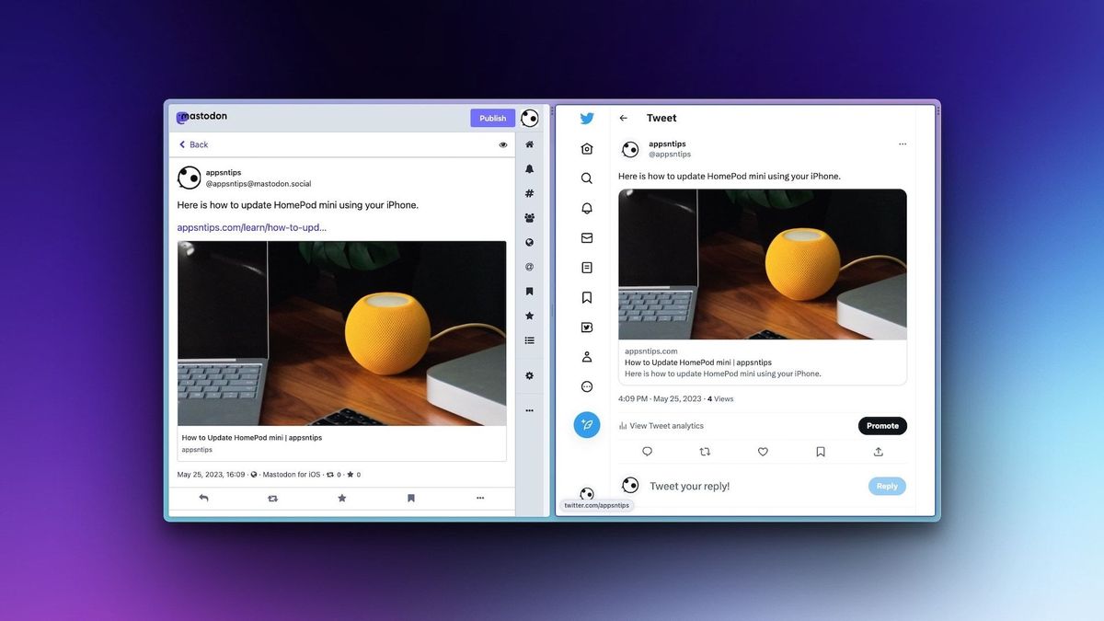Open the Federated timeline globe icon
Viewport: 1104px width, 621px height.
click(529, 242)
